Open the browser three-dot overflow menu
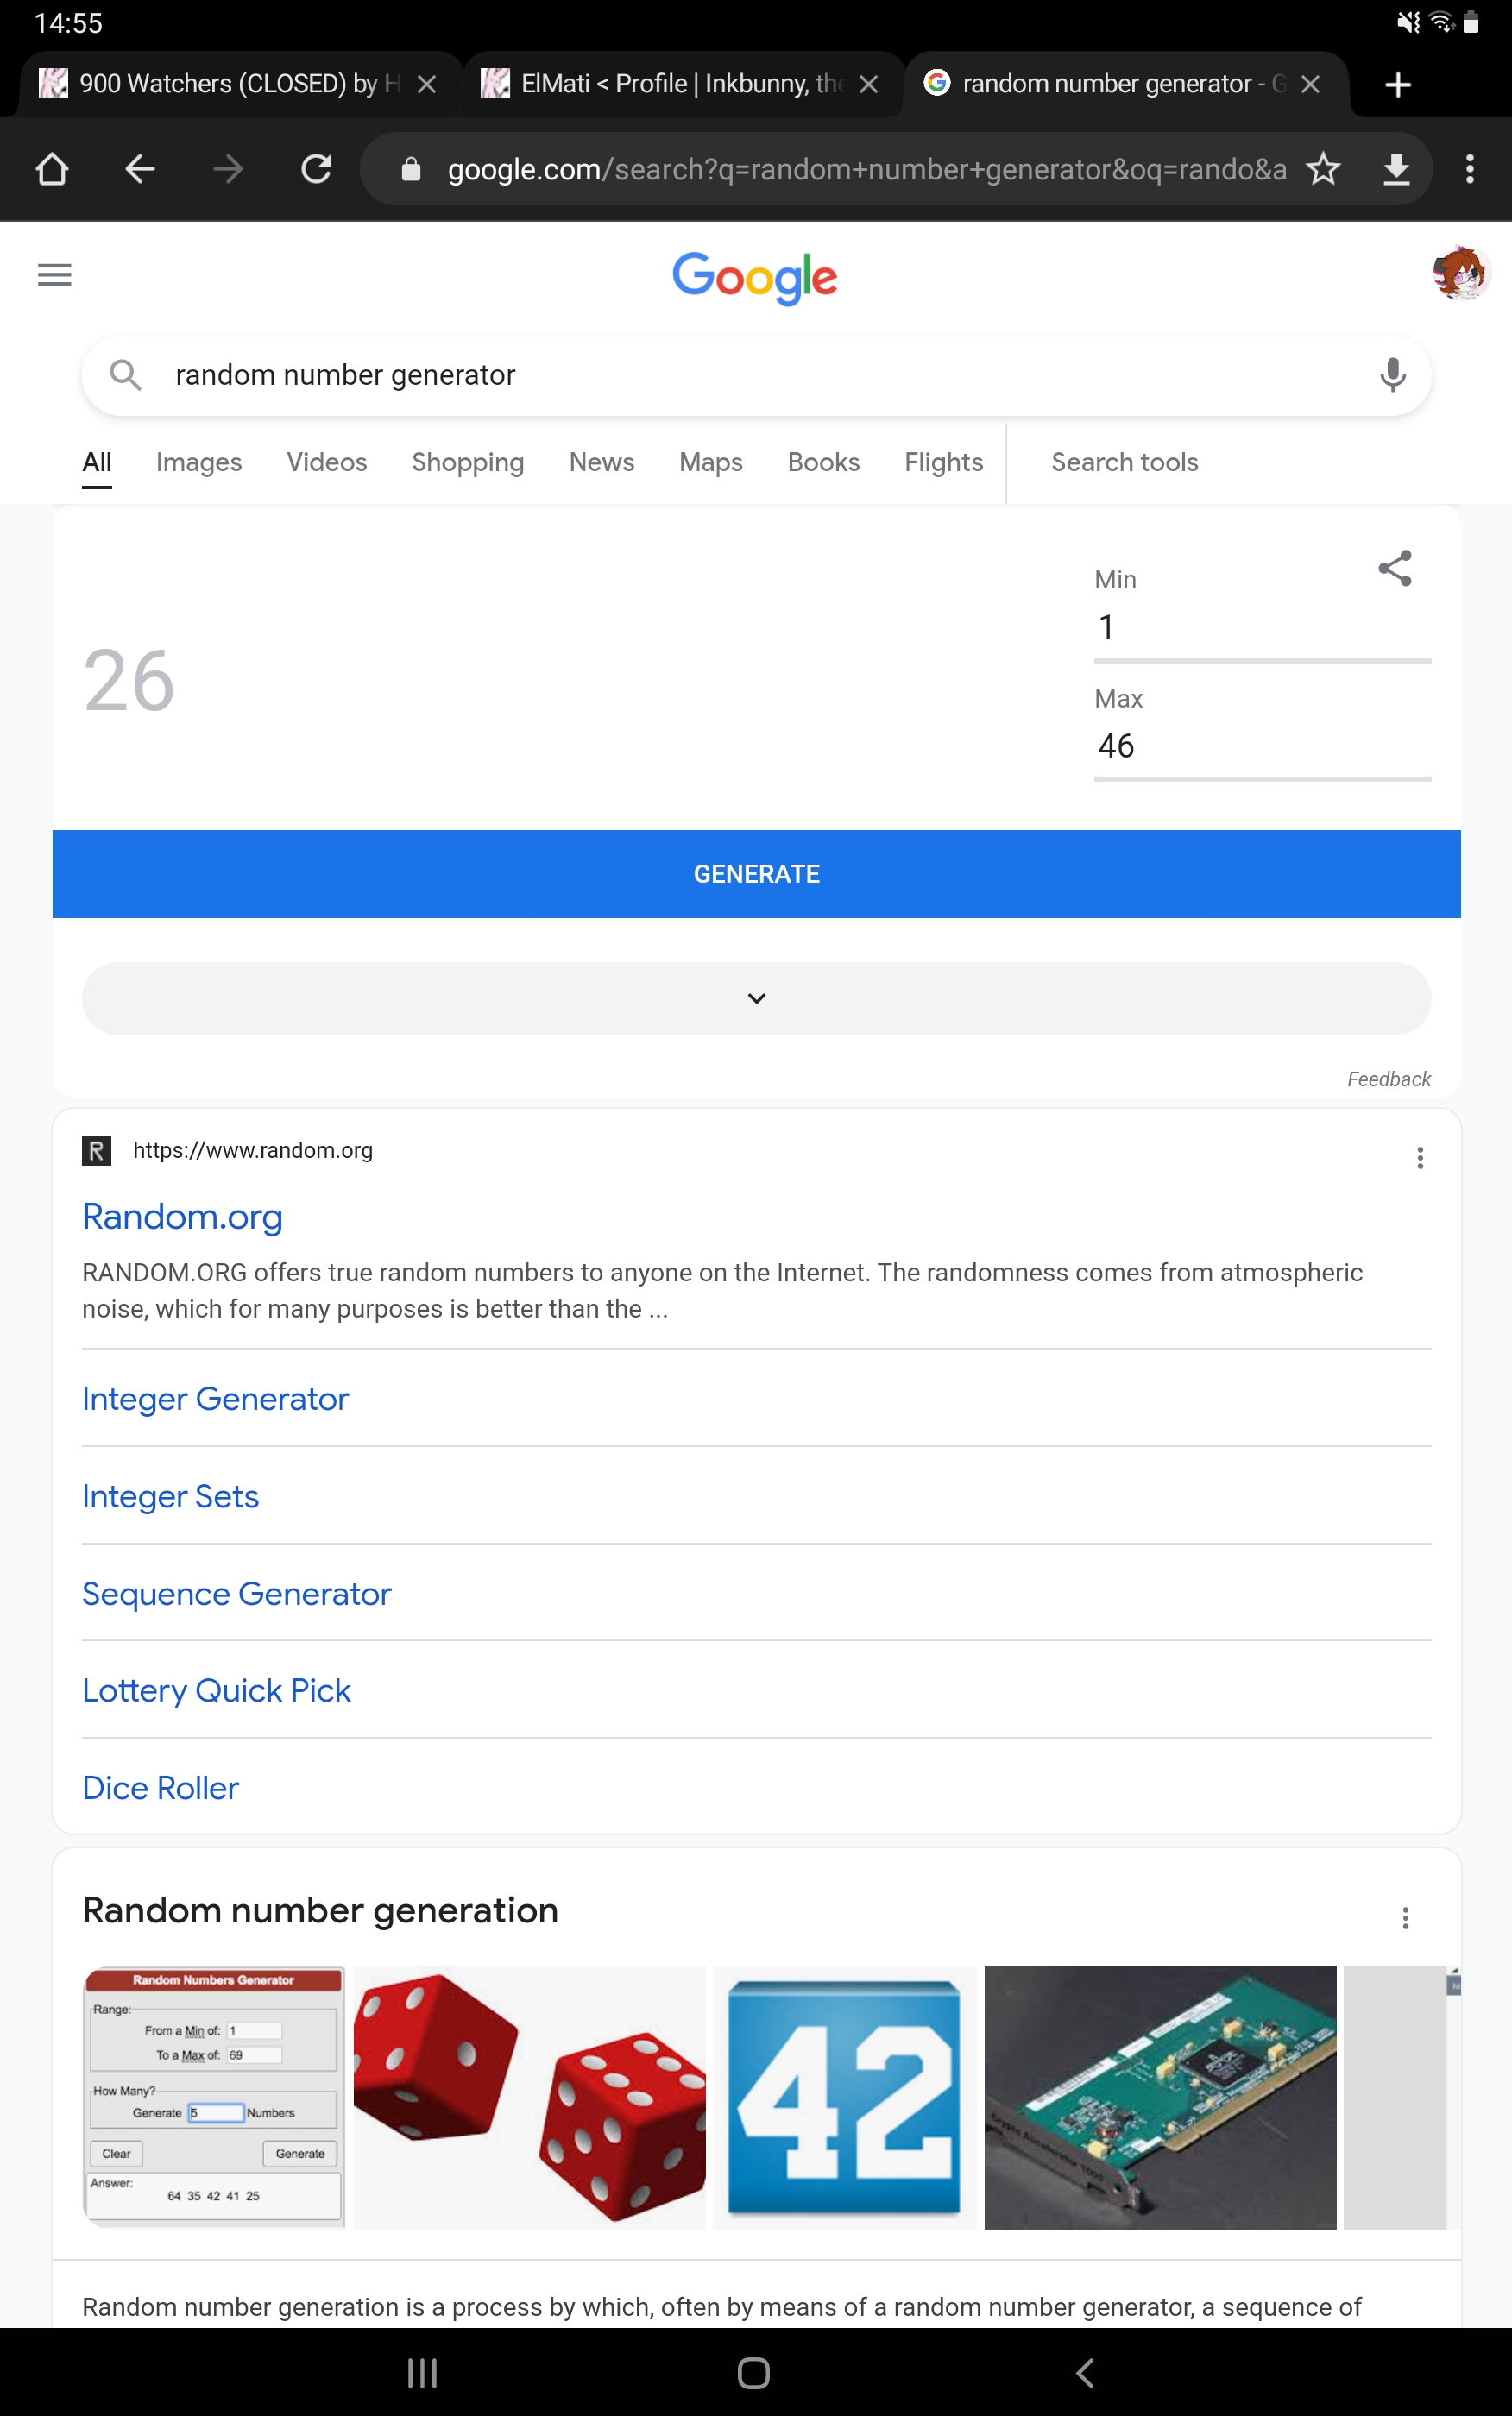 pos(1469,169)
